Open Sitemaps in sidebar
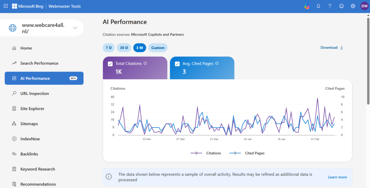Image resolution: width=370 pixels, height=188 pixels. tap(44, 124)
